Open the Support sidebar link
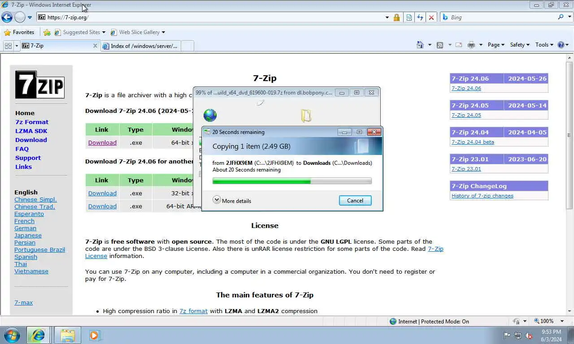 pyautogui.click(x=28, y=158)
